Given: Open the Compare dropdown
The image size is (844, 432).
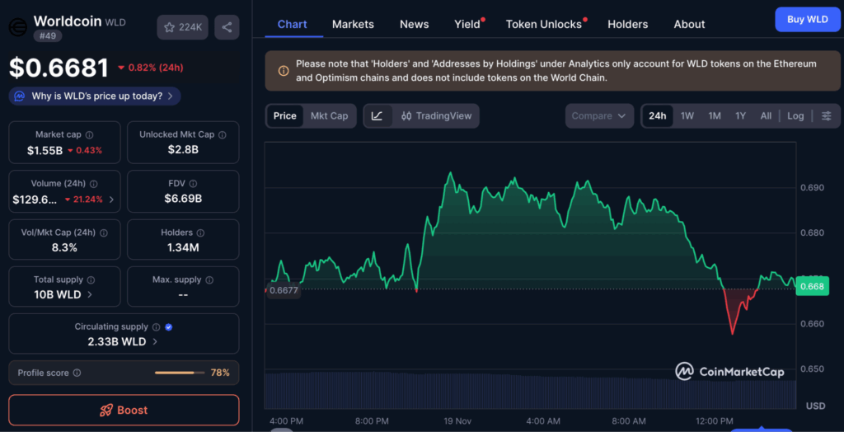Looking at the screenshot, I should pyautogui.click(x=599, y=116).
